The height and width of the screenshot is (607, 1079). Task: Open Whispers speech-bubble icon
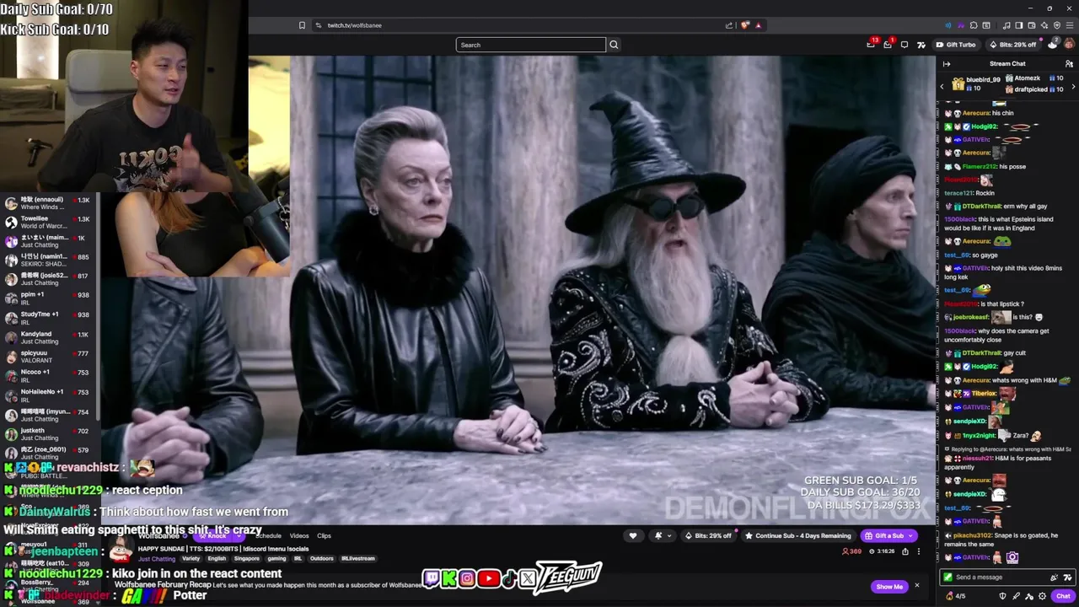click(905, 45)
